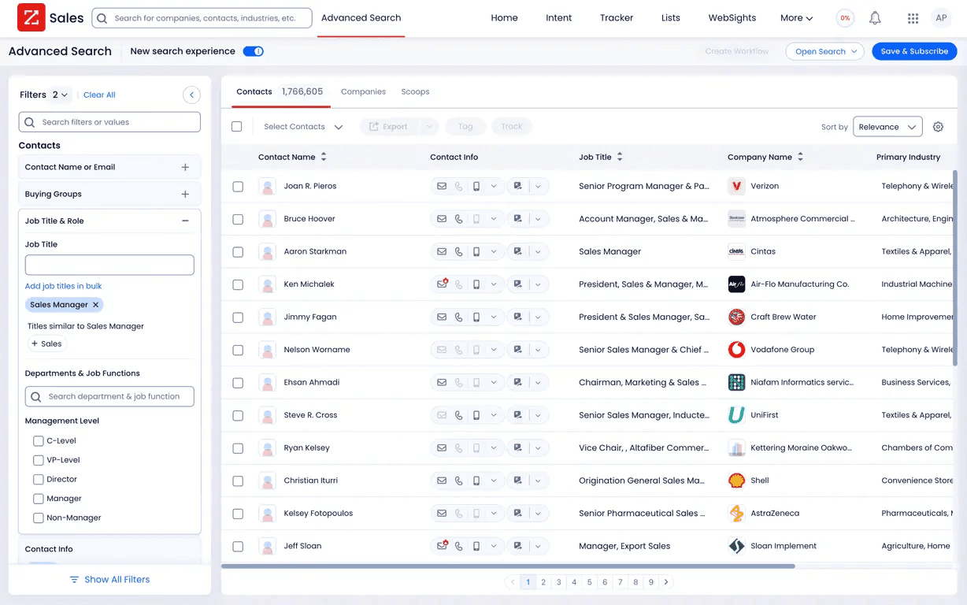Select checkbox for Ryan Kelsey

(x=238, y=448)
